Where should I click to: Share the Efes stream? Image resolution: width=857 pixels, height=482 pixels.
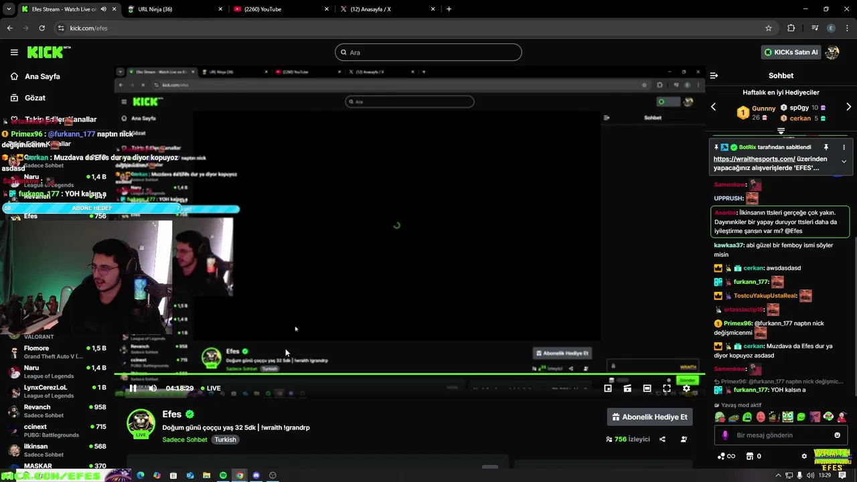pos(662,440)
